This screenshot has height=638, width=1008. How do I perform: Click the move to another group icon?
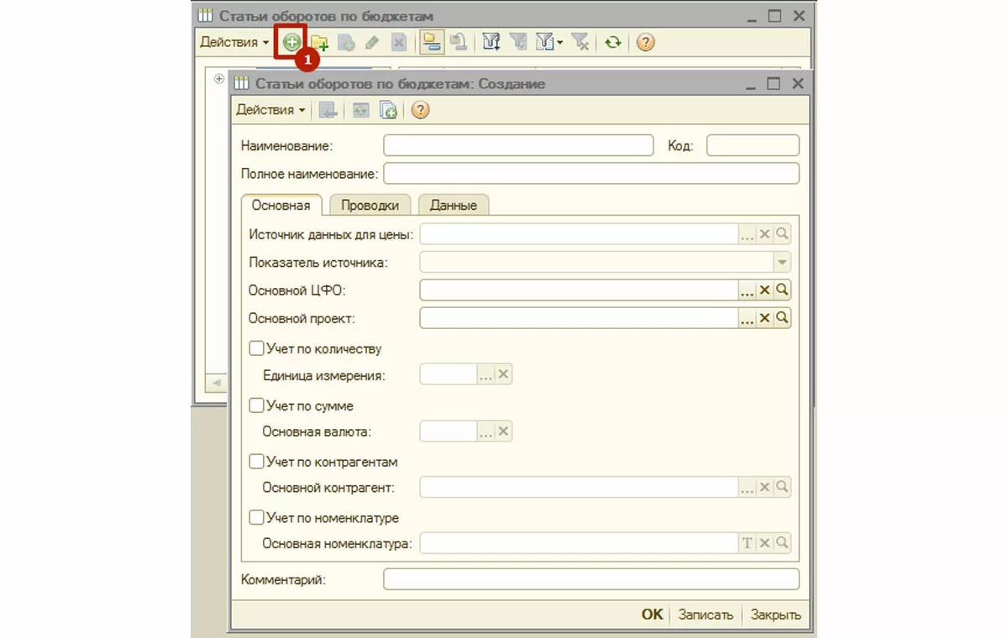[457, 42]
